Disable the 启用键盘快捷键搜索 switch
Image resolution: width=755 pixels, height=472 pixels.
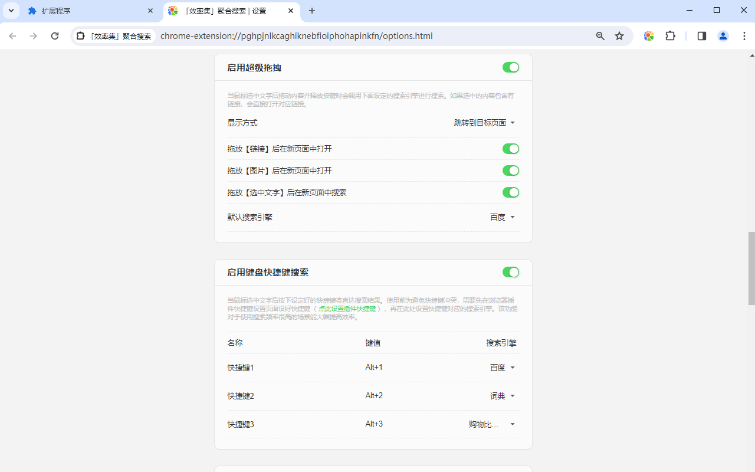coord(511,272)
